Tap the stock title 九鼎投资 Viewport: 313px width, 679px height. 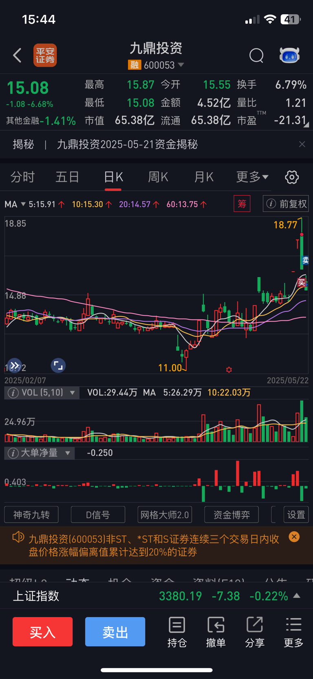pos(156,48)
